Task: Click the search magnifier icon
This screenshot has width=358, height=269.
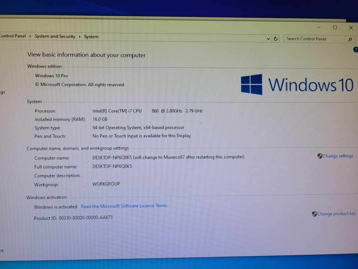Action: coord(350,39)
